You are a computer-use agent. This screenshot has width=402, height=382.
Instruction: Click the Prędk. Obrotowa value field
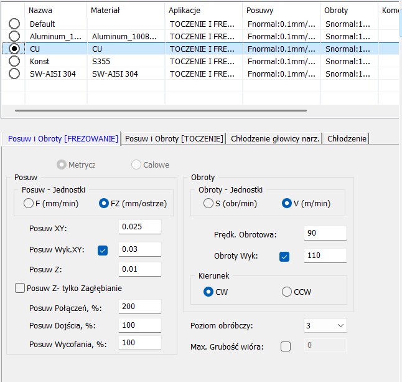(x=325, y=233)
